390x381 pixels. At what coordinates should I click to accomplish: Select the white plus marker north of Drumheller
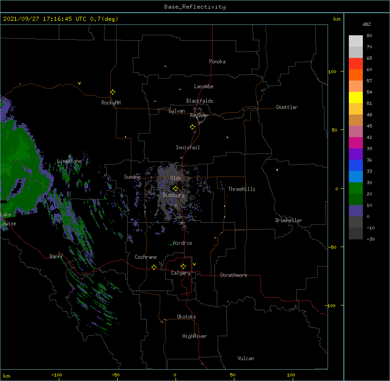click(277, 170)
